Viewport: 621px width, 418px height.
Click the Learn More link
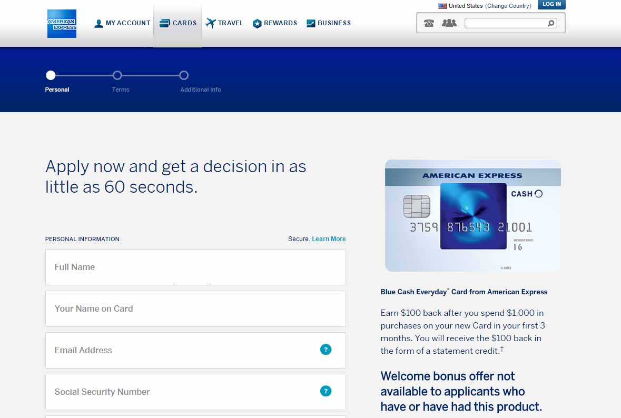[x=329, y=238]
